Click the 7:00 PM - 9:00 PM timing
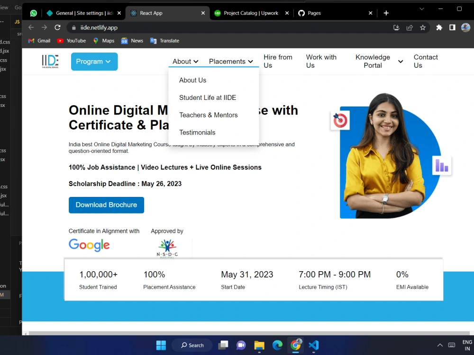This screenshot has height=355, width=474. (335, 280)
